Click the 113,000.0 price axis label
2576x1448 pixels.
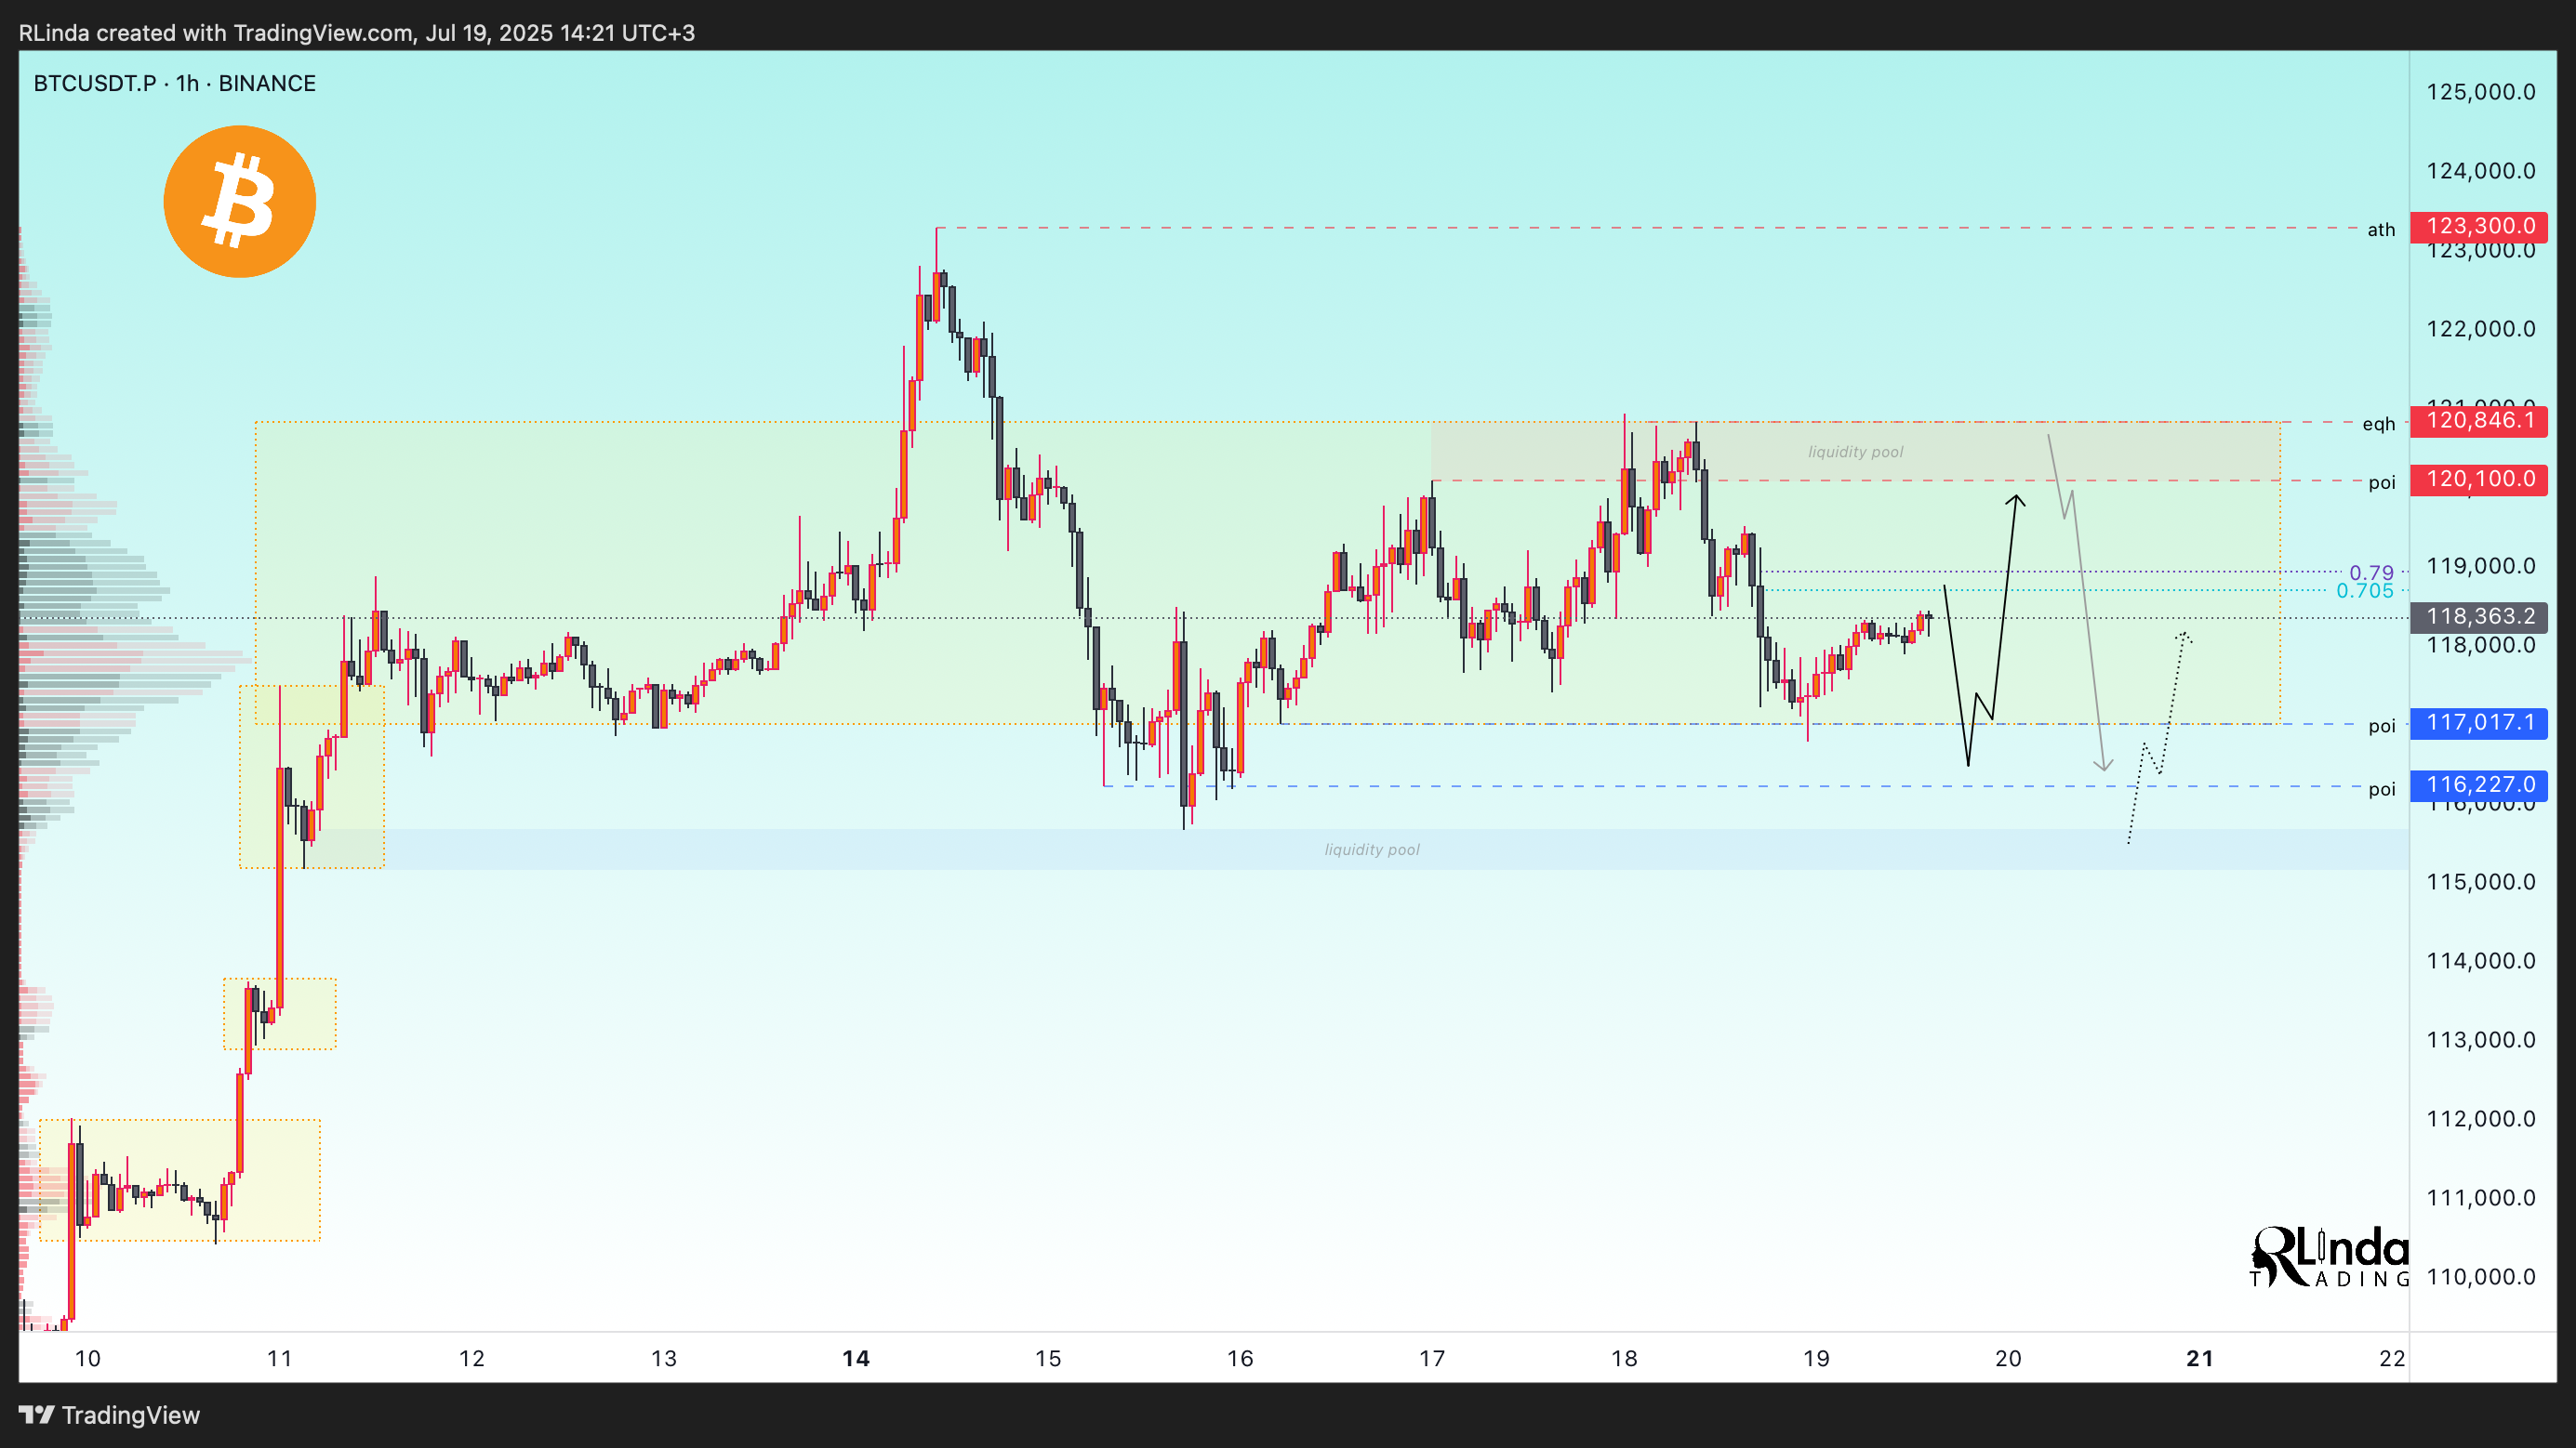(x=2481, y=1039)
